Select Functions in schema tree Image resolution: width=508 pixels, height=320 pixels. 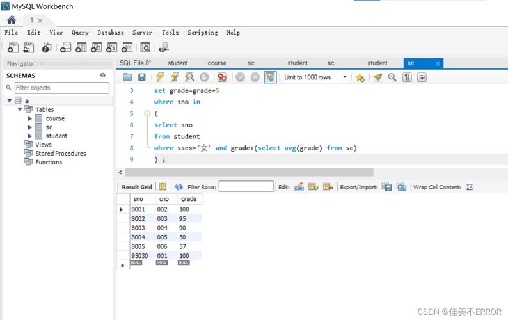[49, 162]
